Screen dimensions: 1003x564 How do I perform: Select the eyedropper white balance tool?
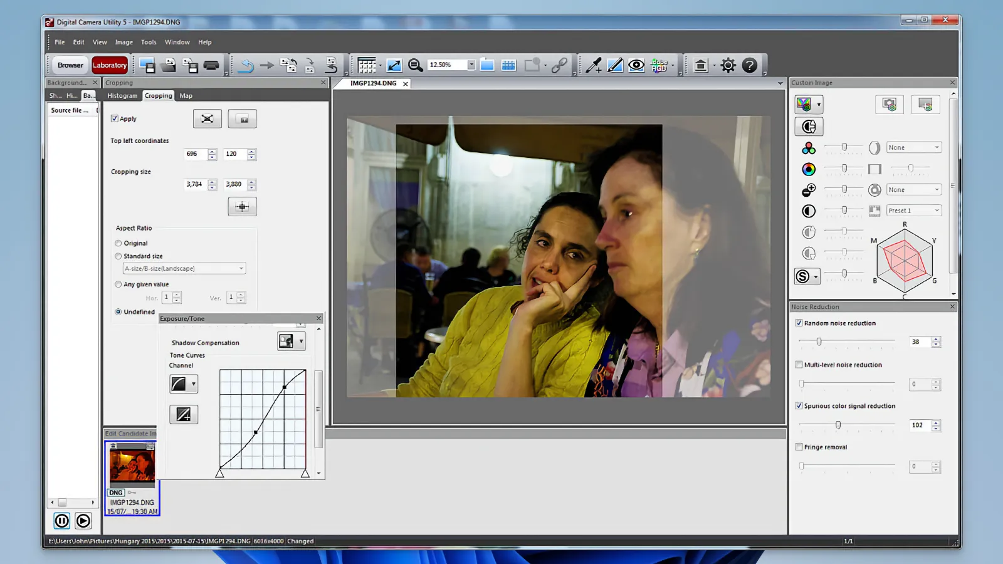click(593, 65)
